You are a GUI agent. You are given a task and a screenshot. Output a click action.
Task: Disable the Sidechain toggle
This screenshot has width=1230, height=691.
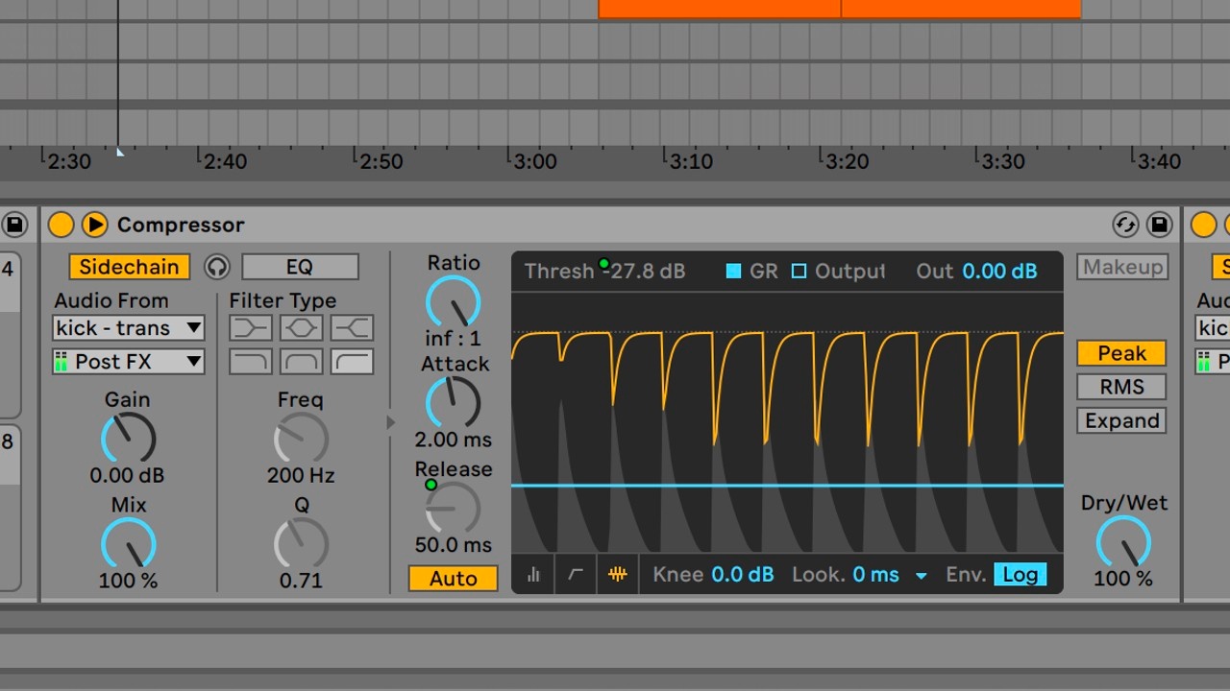coord(129,267)
